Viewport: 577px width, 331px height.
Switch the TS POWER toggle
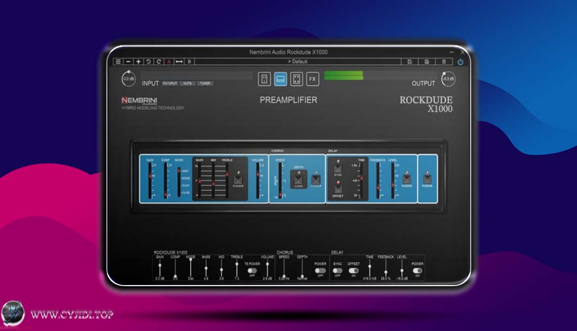tap(252, 271)
